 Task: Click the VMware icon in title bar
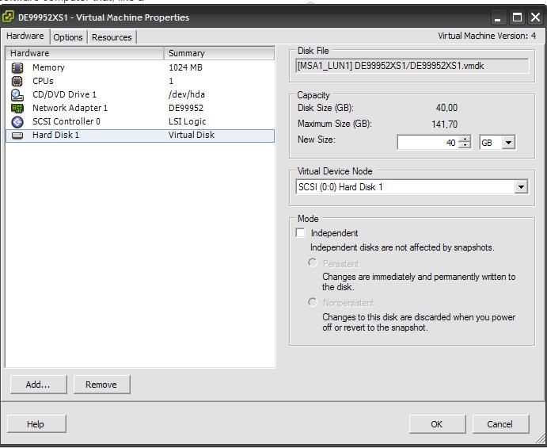tap(9, 17)
